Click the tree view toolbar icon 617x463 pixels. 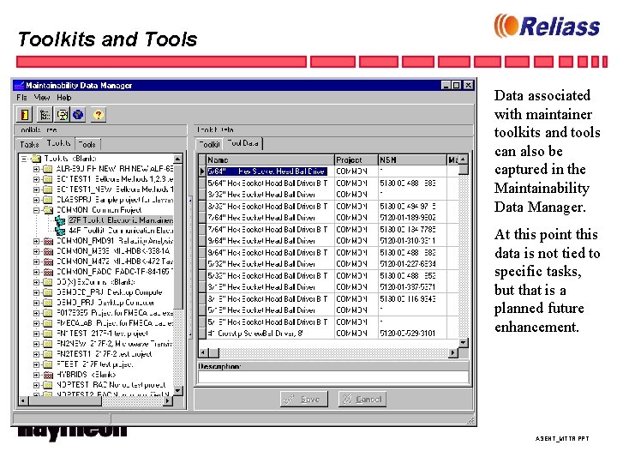(45, 115)
